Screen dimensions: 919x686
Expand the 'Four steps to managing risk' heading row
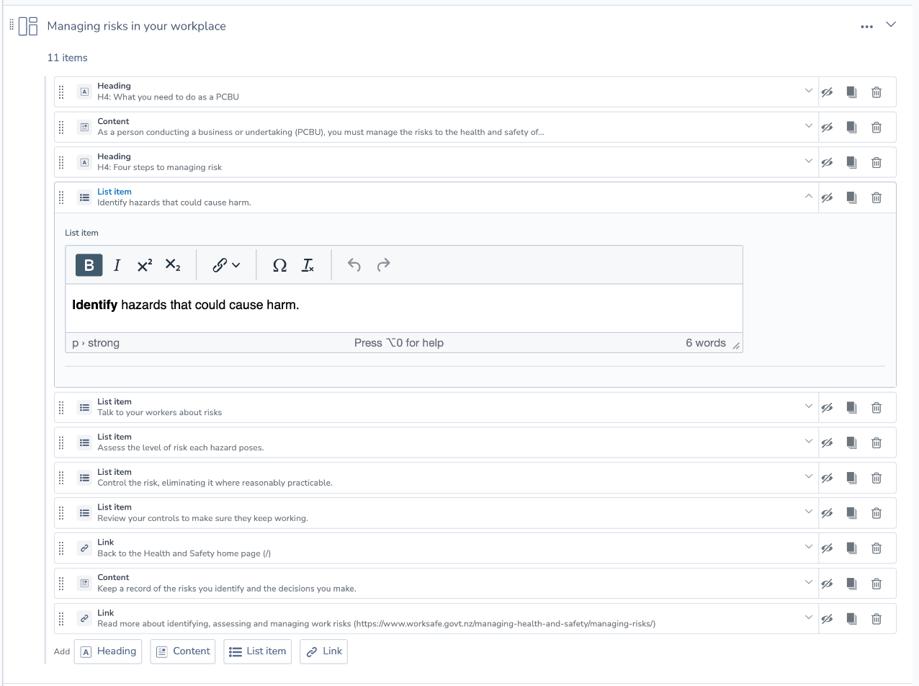808,161
